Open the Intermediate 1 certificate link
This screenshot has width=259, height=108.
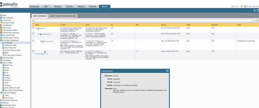coord(47,34)
